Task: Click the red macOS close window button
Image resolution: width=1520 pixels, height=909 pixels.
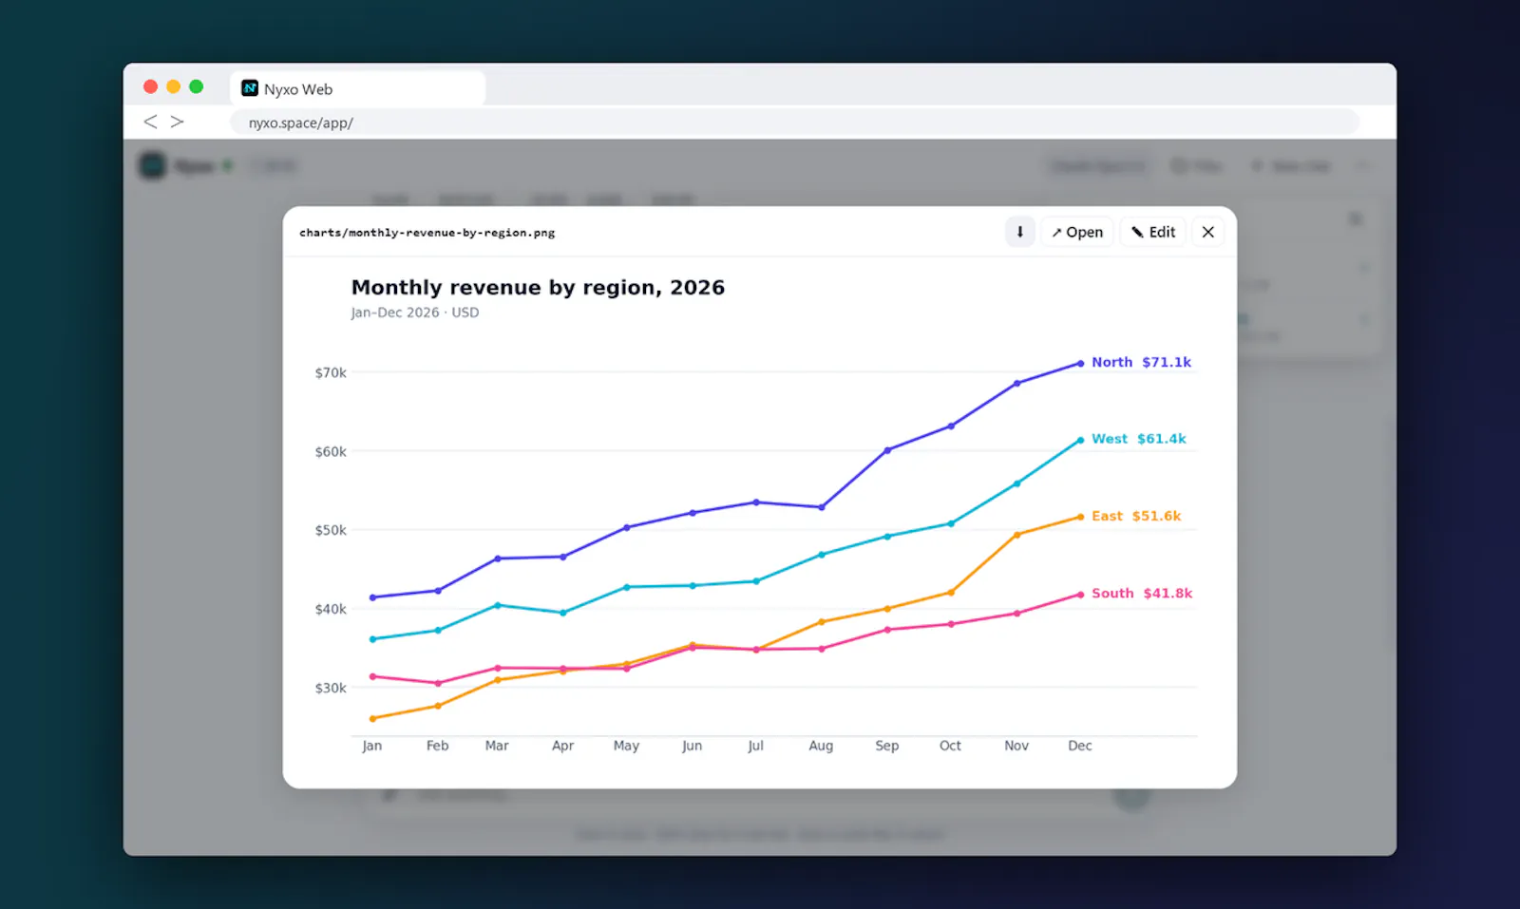Action: [150, 86]
